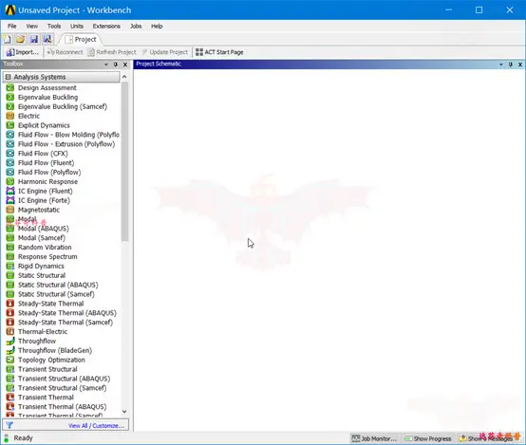Click the View All / Customize link
Image resolution: width=526 pixels, height=445 pixels.
pyautogui.click(x=96, y=426)
